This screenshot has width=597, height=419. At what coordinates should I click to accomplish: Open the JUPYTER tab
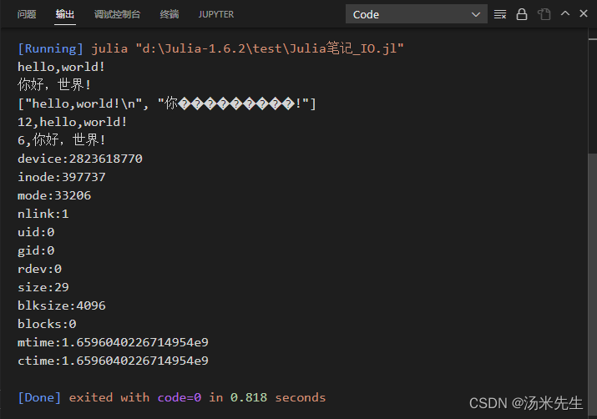click(x=216, y=14)
